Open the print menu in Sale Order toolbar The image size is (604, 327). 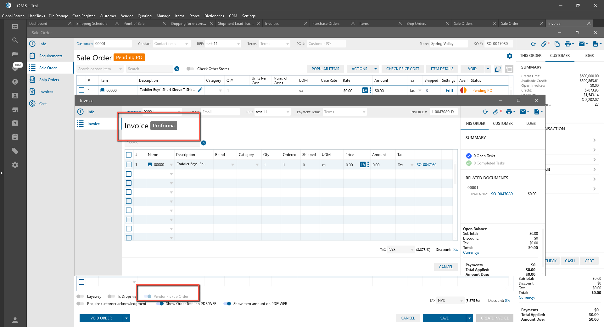coord(569,44)
